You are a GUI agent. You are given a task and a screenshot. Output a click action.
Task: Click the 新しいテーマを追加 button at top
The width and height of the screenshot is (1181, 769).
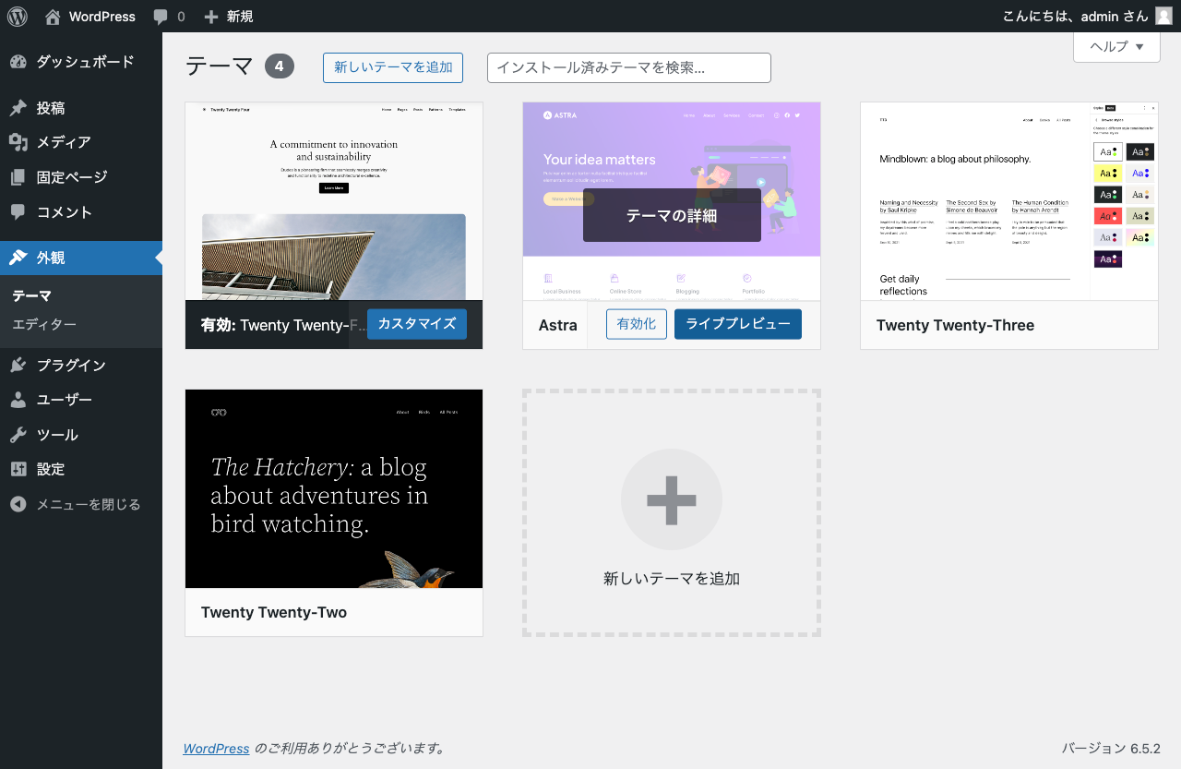pos(393,67)
